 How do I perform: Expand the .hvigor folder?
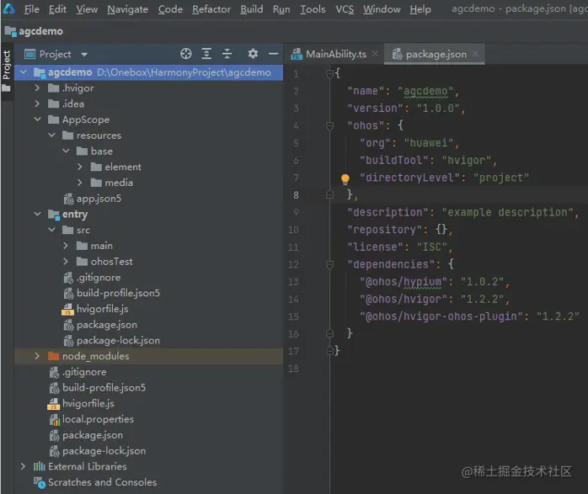pos(37,88)
